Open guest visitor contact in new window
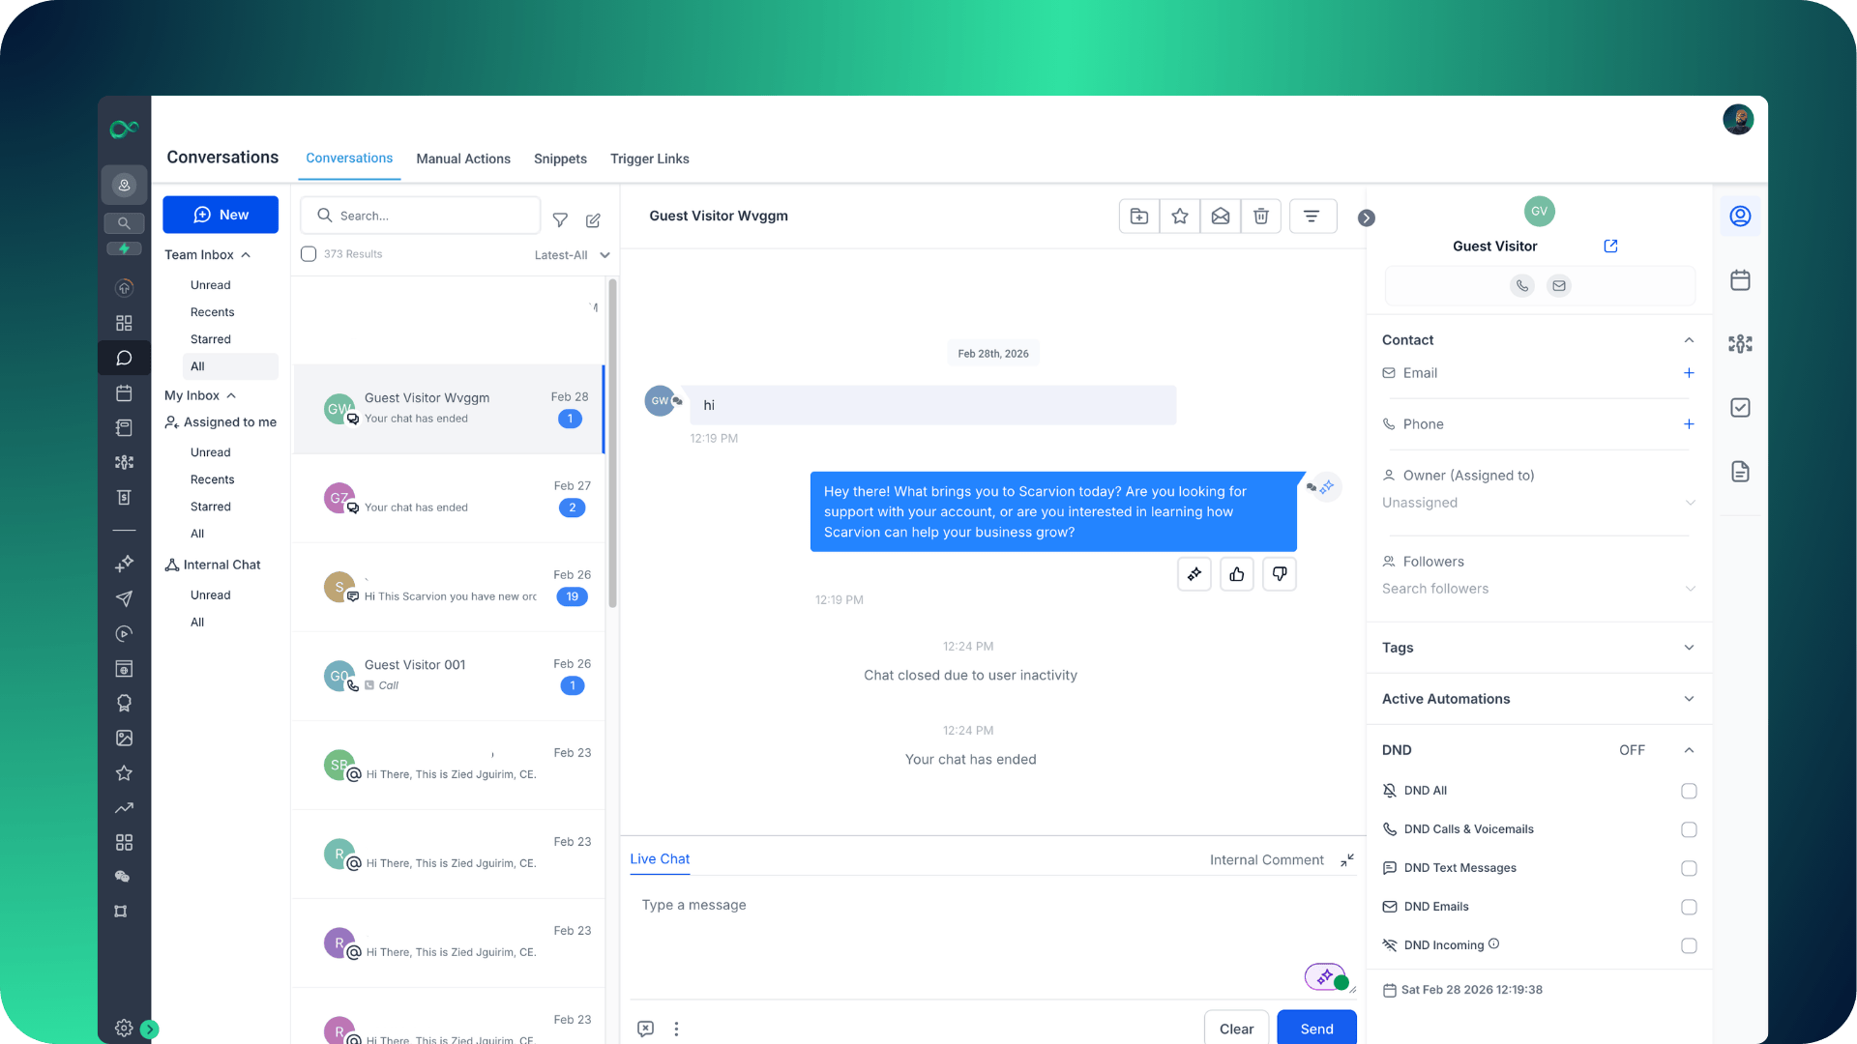Viewport: 1857px width, 1044px height. pos(1610,246)
